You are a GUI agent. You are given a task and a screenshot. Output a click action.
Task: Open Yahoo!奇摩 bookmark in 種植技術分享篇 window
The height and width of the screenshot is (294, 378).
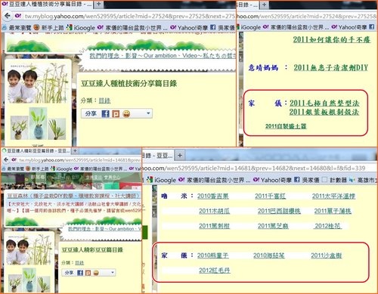click(x=189, y=27)
